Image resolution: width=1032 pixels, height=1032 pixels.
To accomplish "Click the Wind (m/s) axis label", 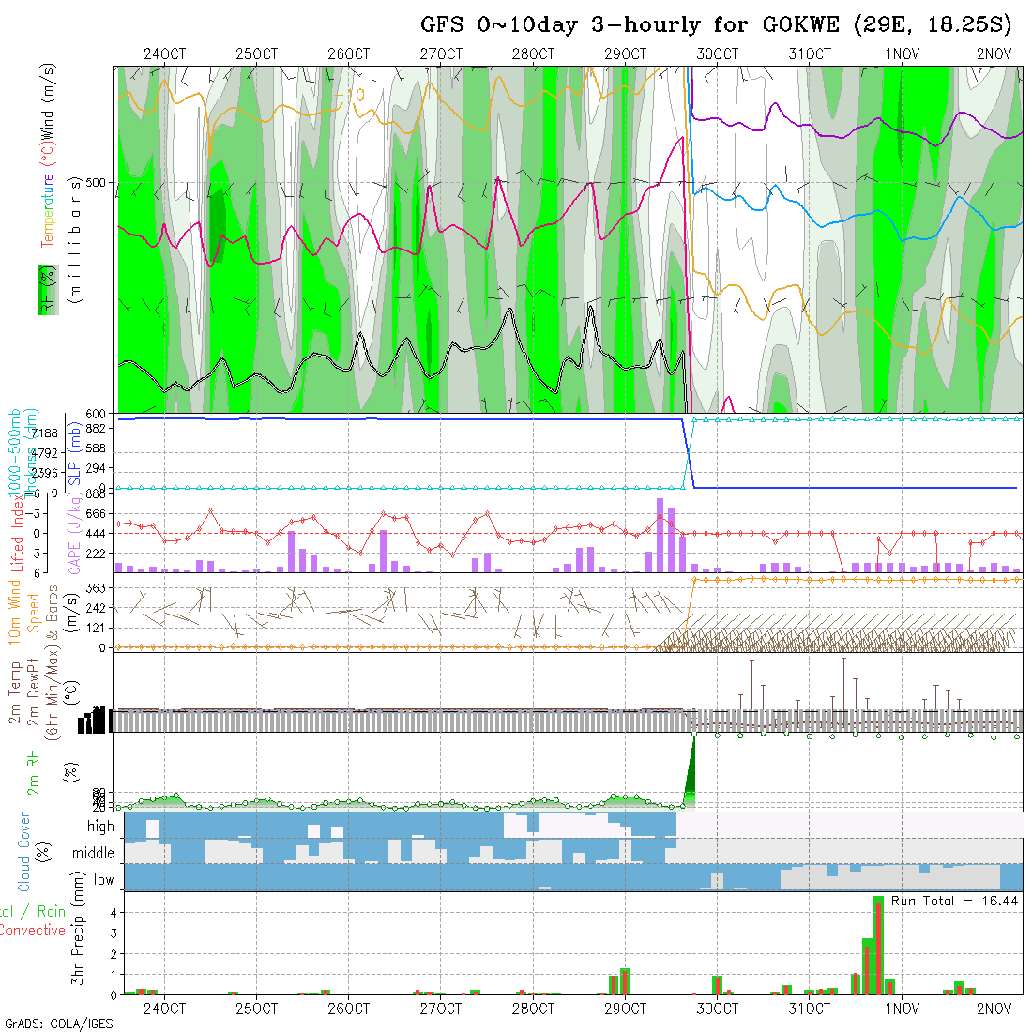I will pyautogui.click(x=48, y=101).
